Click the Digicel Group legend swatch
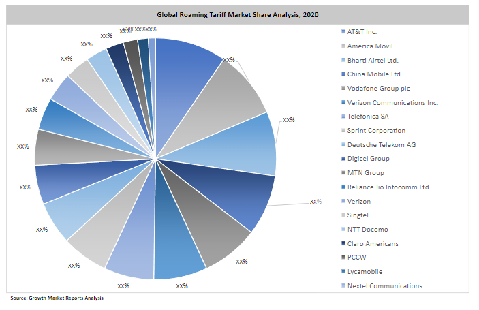Screen dimensions: 479x310 (x=343, y=159)
